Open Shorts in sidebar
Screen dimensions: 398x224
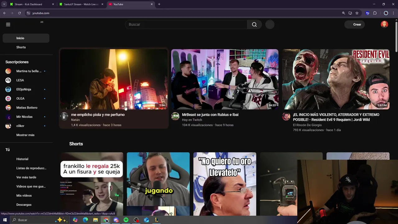tap(26, 47)
